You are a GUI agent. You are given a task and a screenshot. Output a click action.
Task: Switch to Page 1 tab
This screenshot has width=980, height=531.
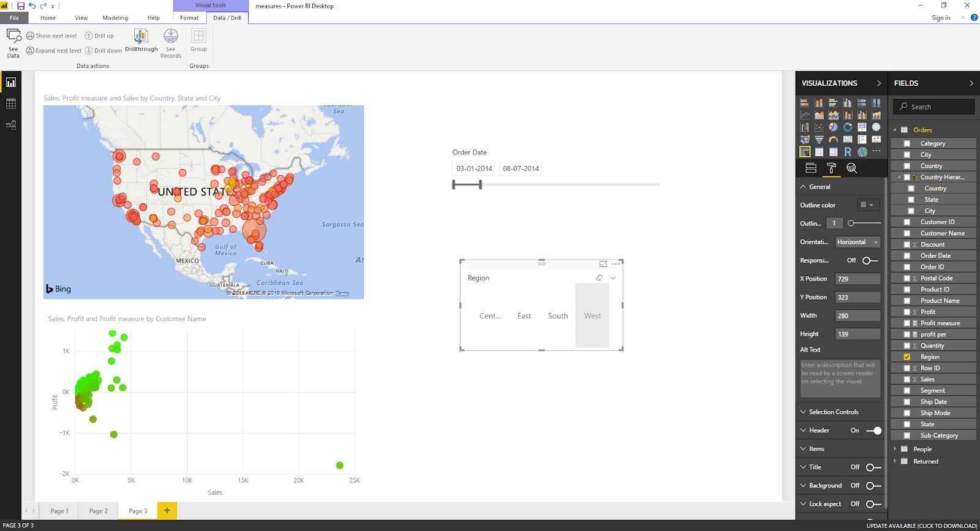coord(59,511)
